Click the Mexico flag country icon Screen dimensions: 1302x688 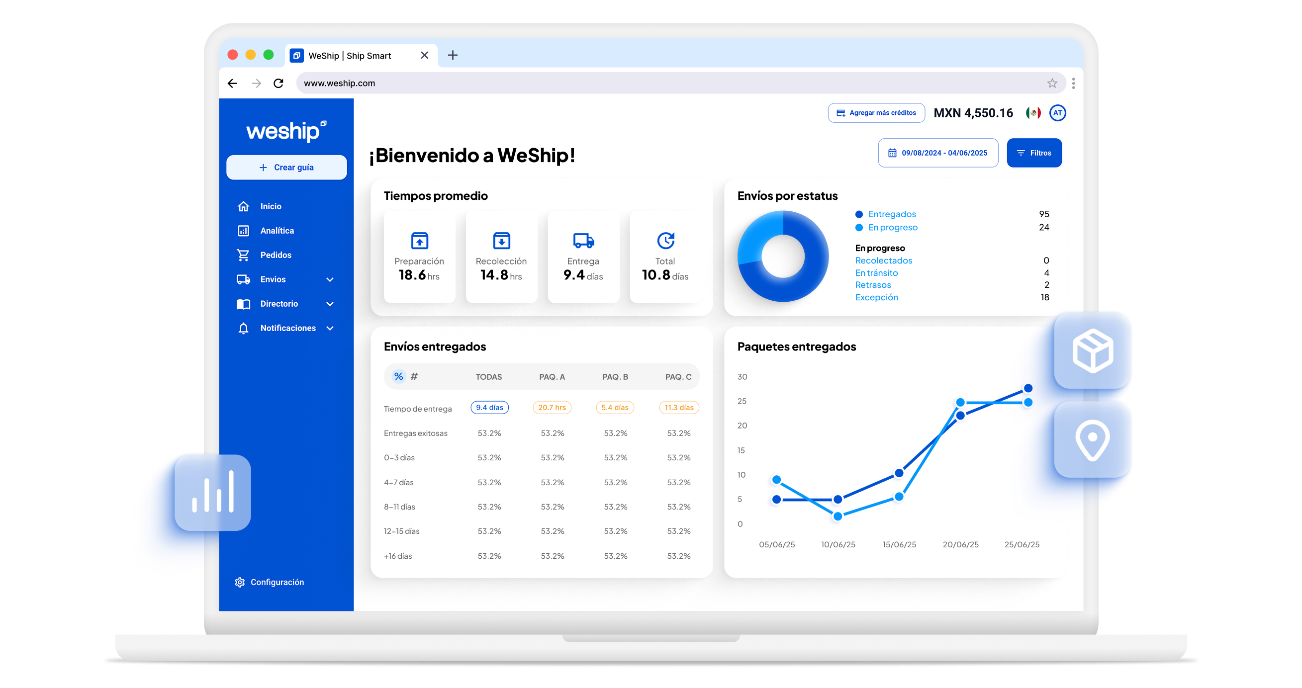tap(1033, 113)
